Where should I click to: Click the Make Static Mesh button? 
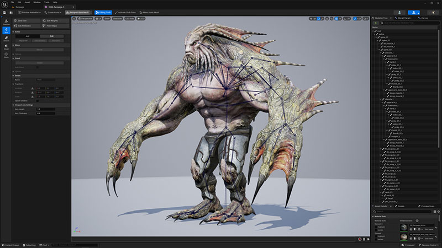[x=149, y=12]
